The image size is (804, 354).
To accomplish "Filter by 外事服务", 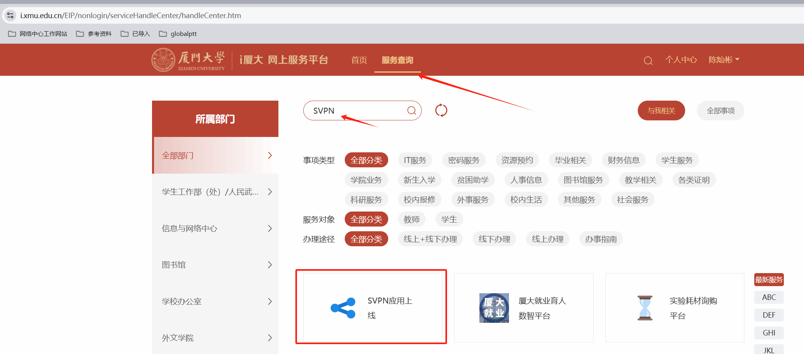I will pos(473,200).
